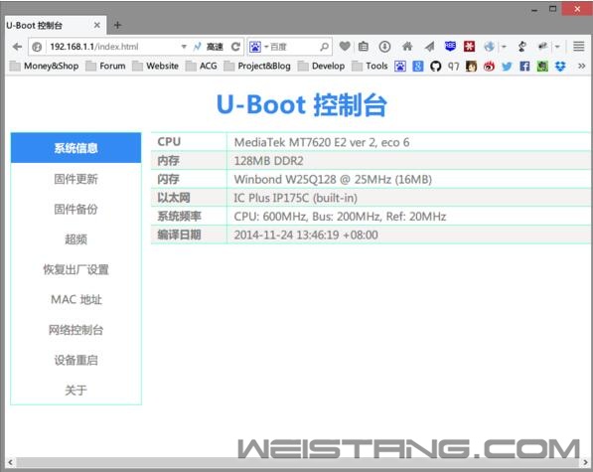This screenshot has width=593, height=472.
Task: Click the 128MB DDR2 memory value
Action: click(408, 161)
